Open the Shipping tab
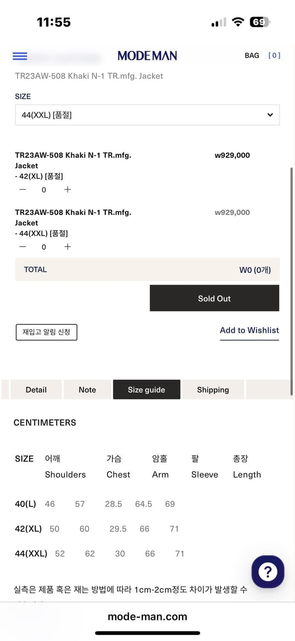 213,389
